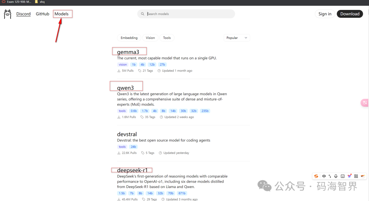Click gemma3 updated clock icon
The height and width of the screenshot is (201, 369).
click(159, 71)
